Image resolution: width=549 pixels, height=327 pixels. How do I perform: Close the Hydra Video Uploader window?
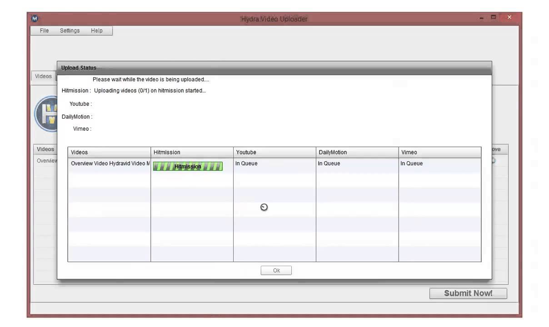pos(509,18)
